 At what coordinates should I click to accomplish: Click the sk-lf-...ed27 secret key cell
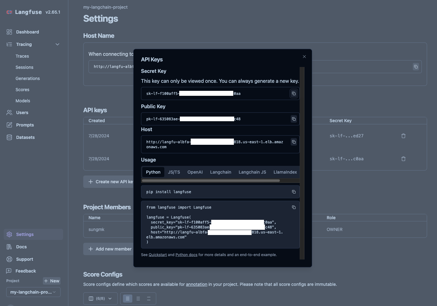346,136
